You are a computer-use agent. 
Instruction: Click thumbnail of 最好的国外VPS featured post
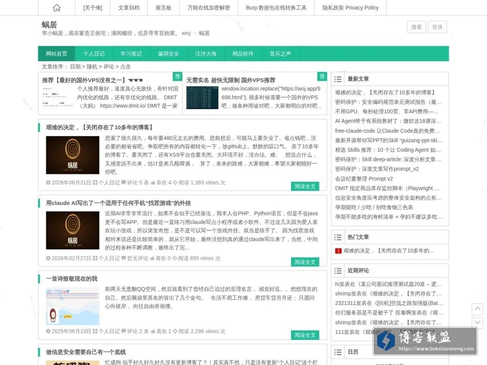tap(58, 98)
